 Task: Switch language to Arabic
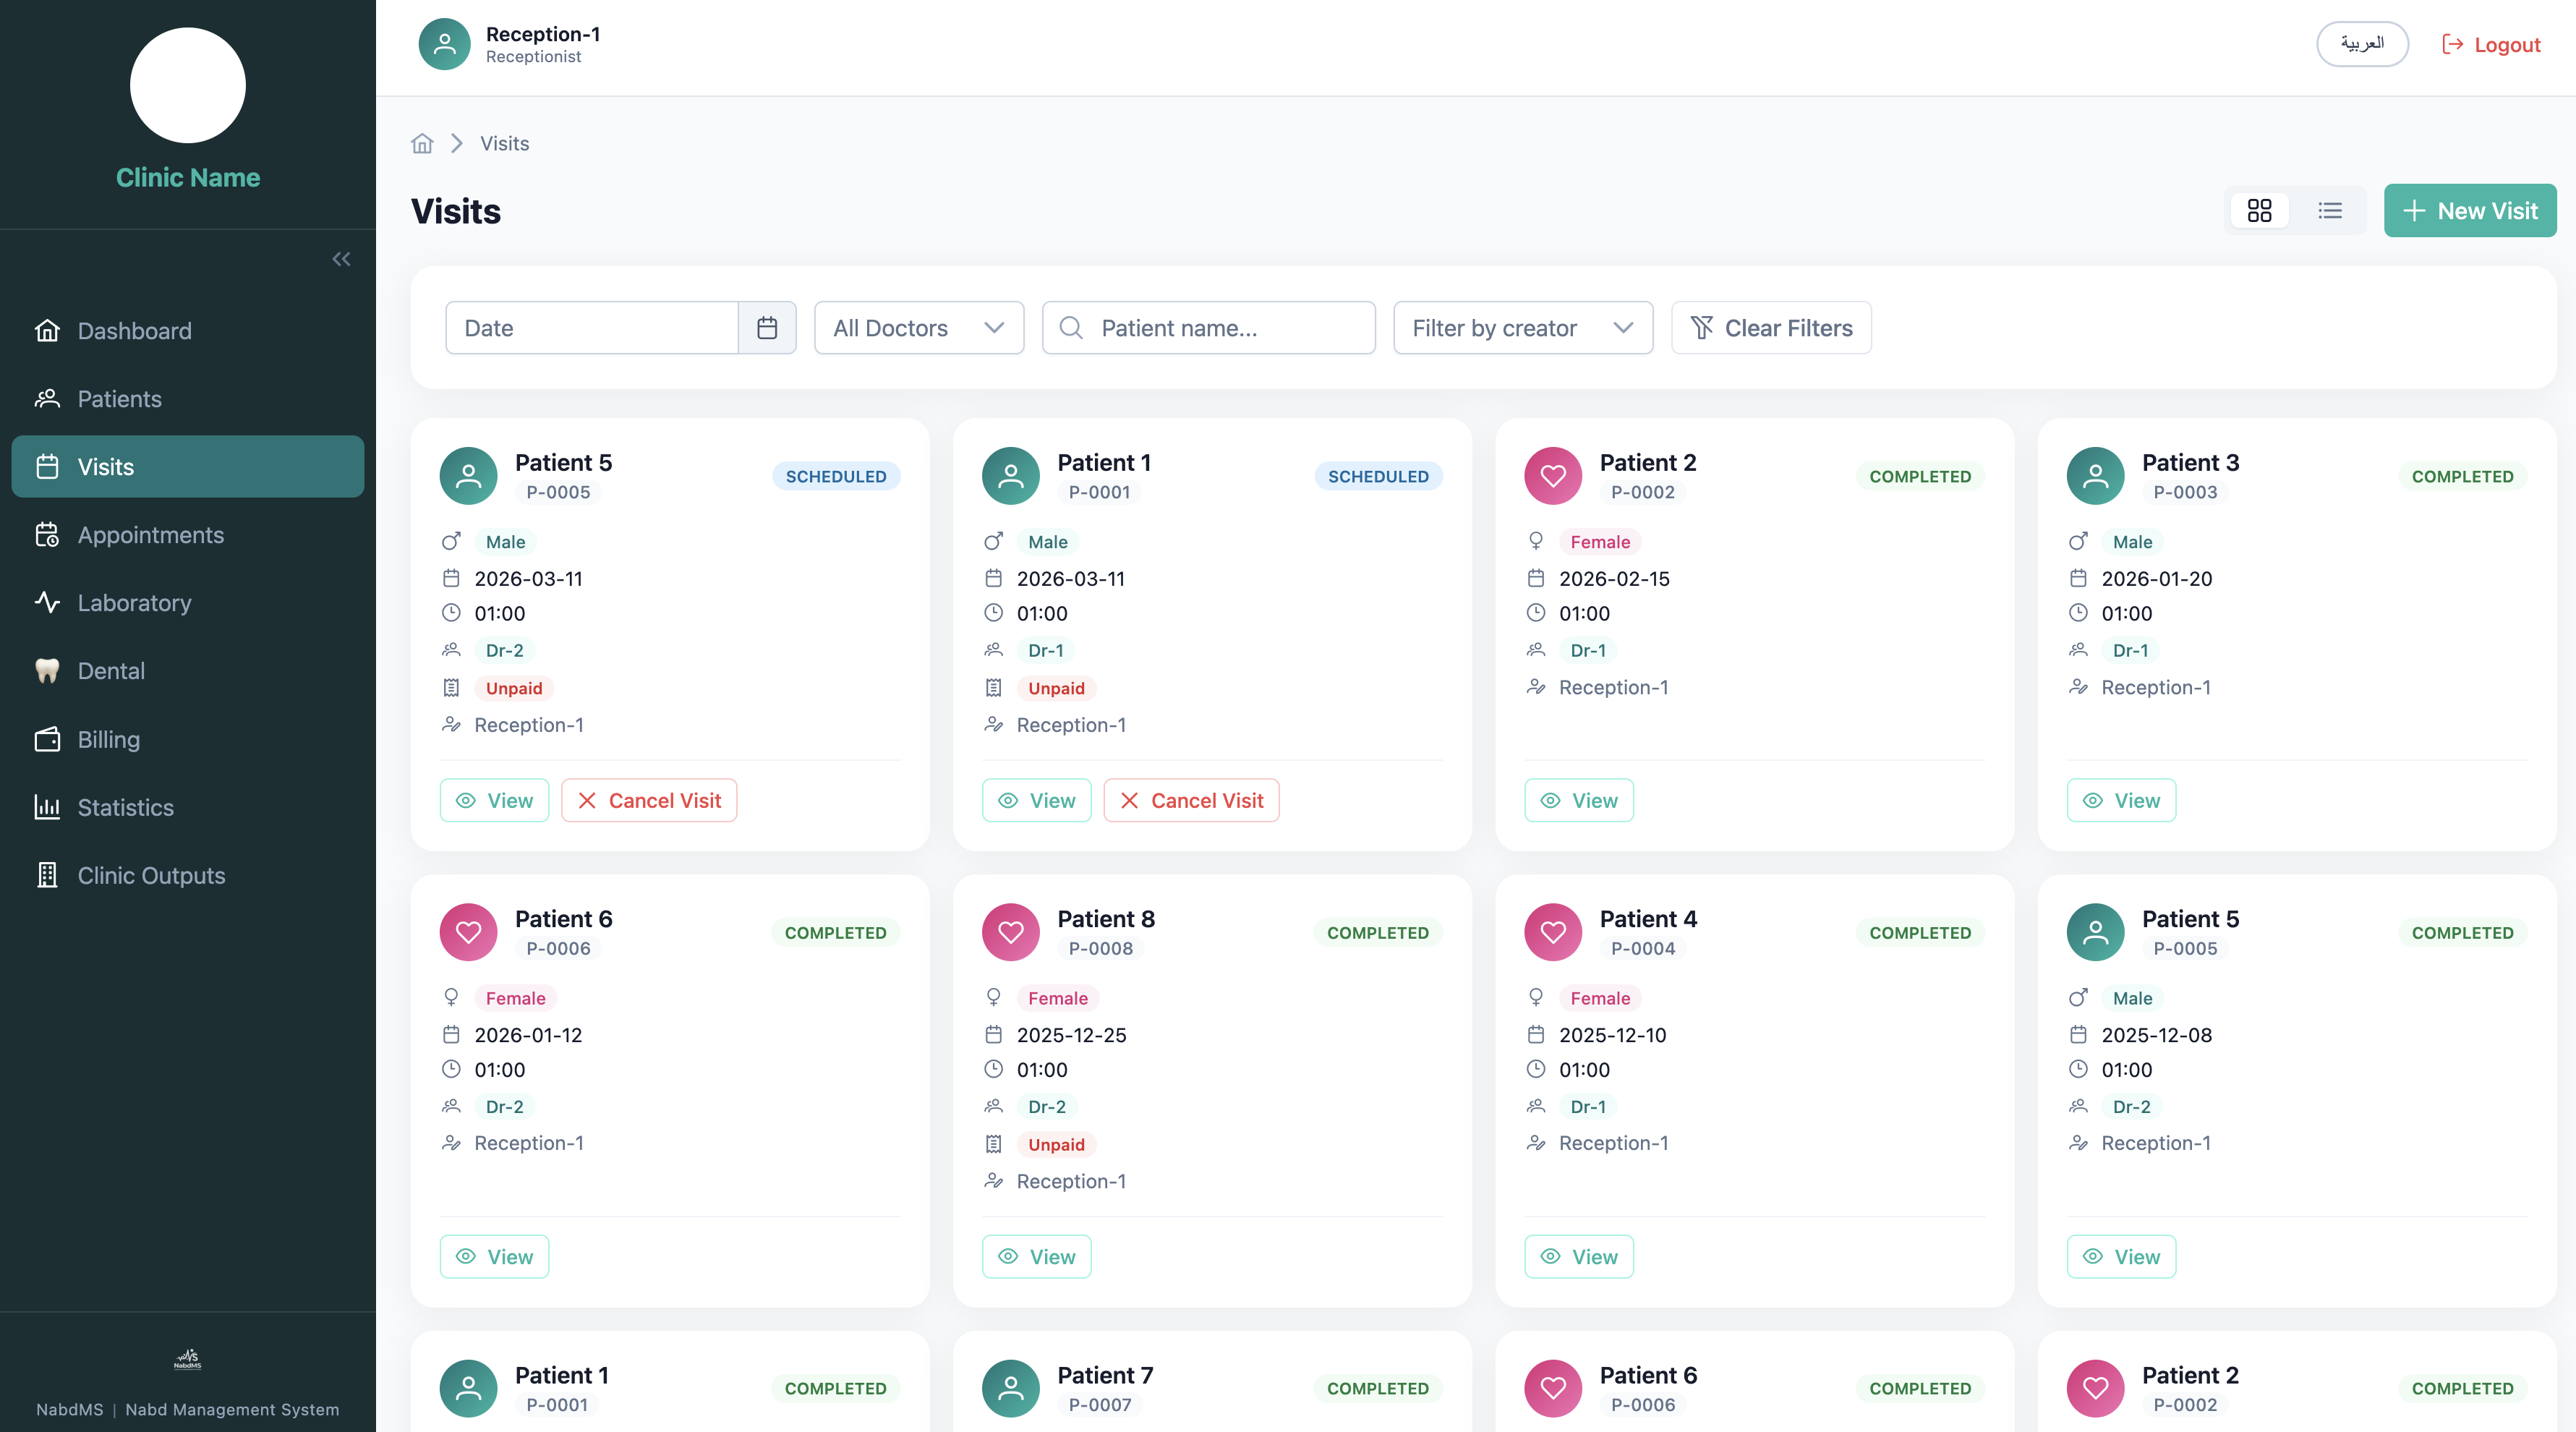(x=2362, y=44)
